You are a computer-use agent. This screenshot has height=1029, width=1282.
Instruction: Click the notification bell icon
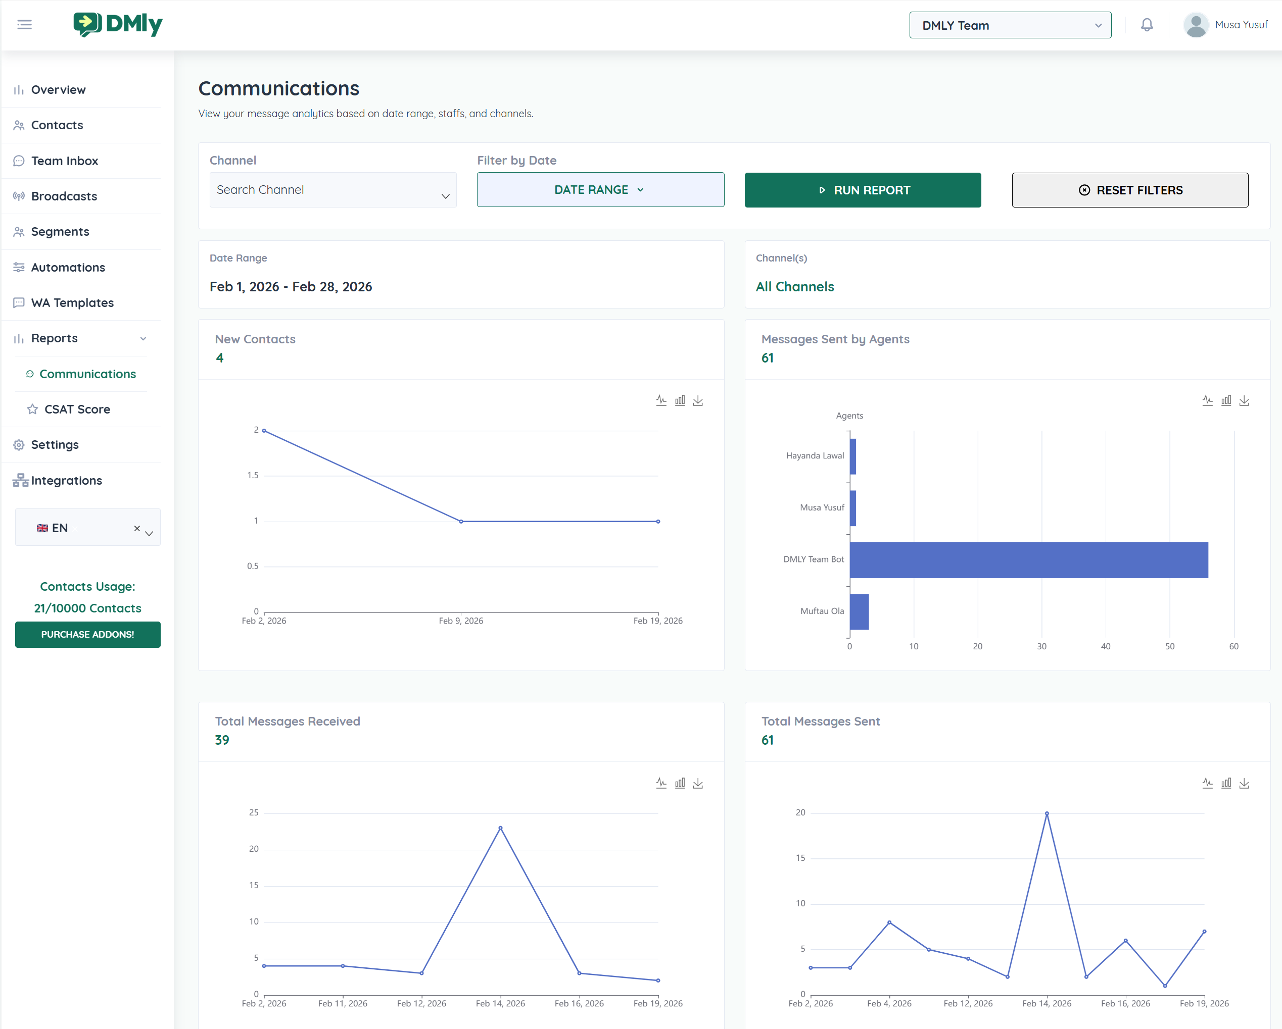click(x=1147, y=25)
